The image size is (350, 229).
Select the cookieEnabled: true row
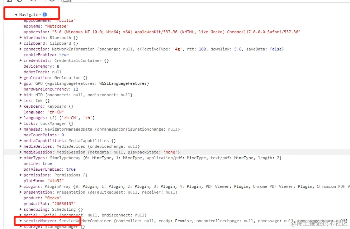pyautogui.click(x=46, y=55)
